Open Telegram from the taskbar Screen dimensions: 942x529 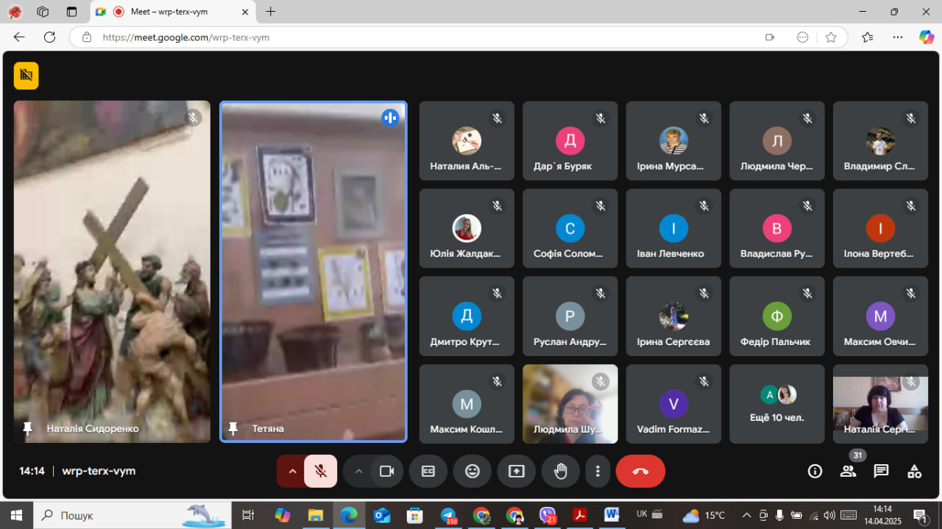point(449,515)
